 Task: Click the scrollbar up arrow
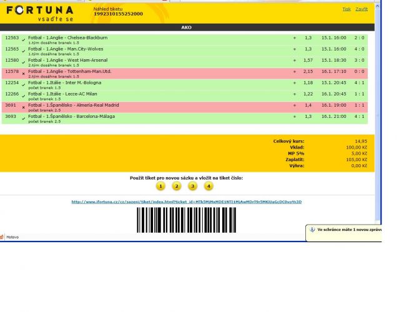click(x=377, y=6)
